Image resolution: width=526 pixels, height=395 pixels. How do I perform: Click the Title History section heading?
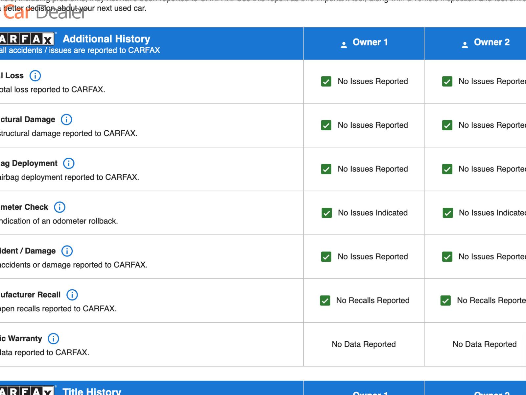[x=92, y=391]
